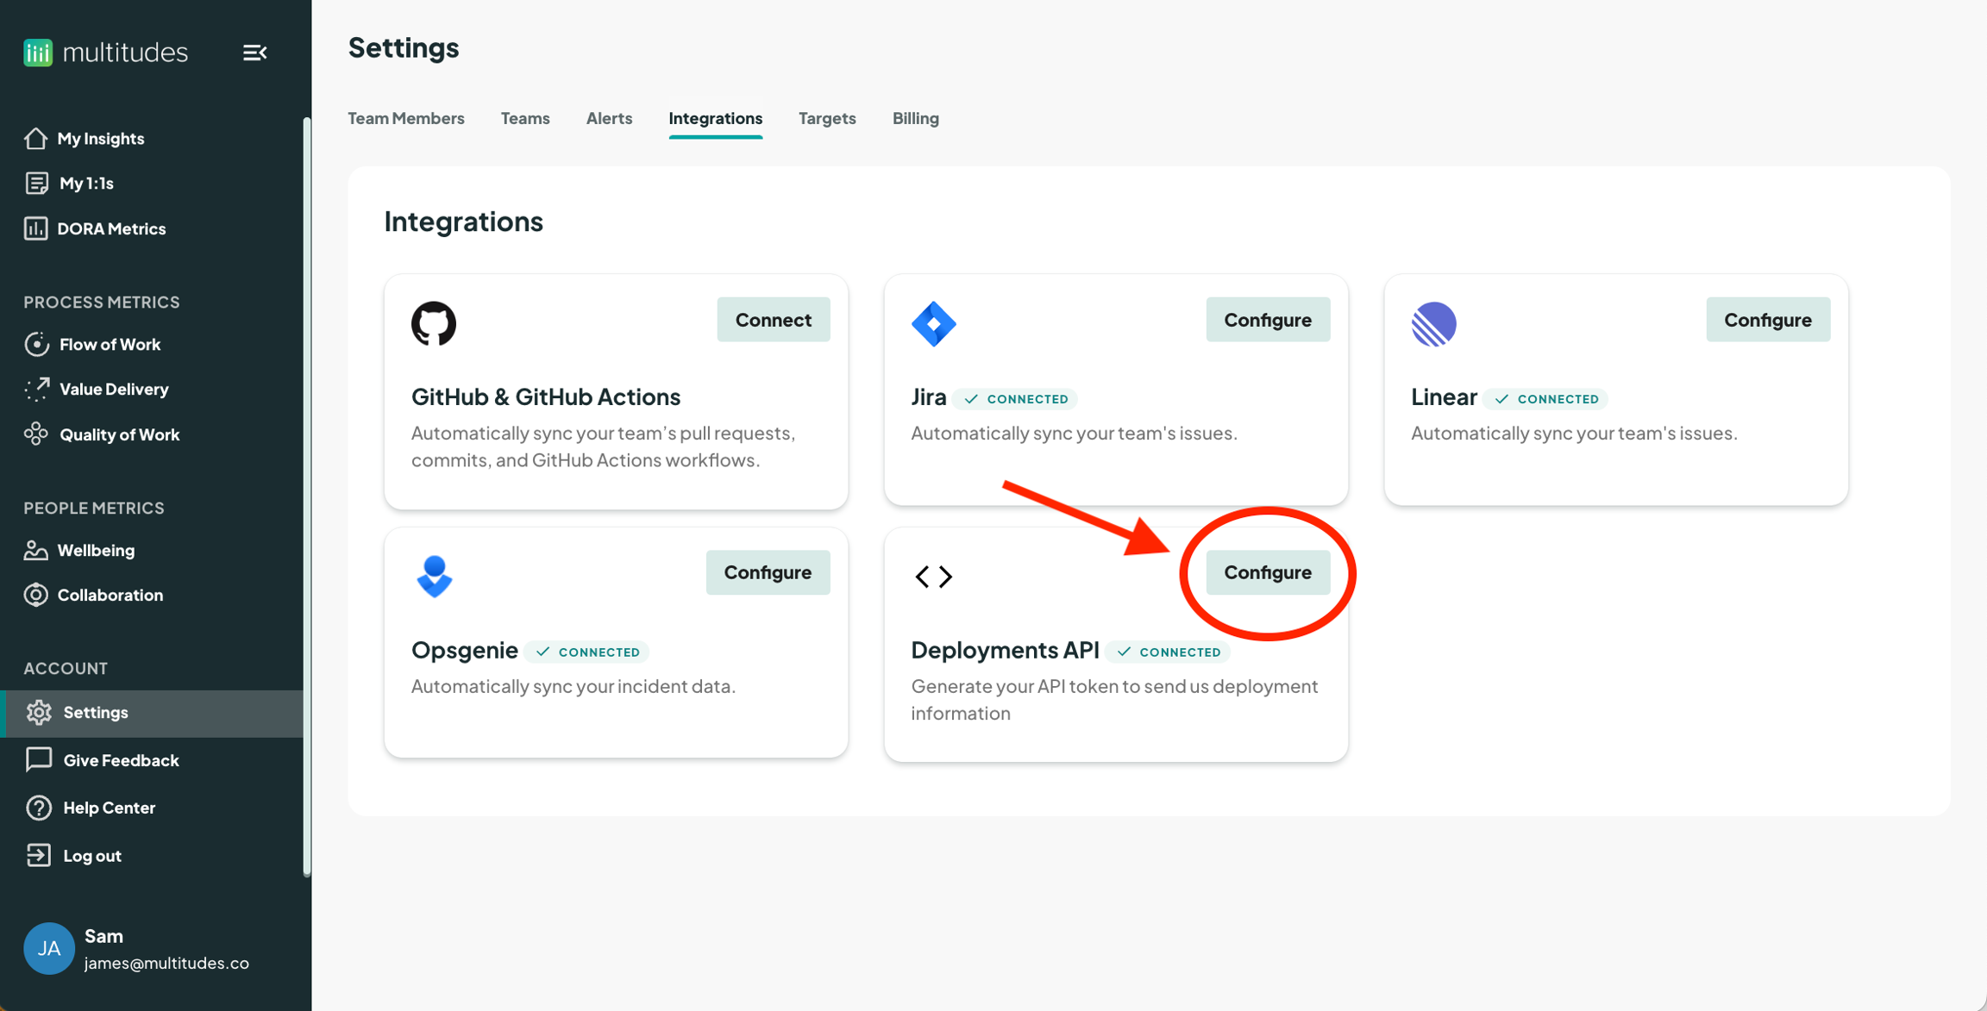Image resolution: width=1987 pixels, height=1011 pixels.
Task: Click the Deployments API code brackets icon
Action: [x=933, y=576]
